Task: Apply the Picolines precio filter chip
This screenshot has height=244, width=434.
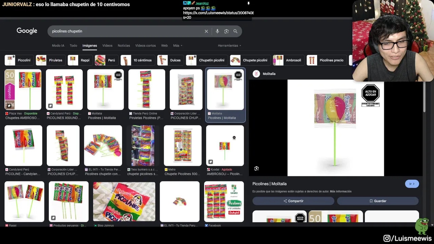Action: (x=327, y=60)
